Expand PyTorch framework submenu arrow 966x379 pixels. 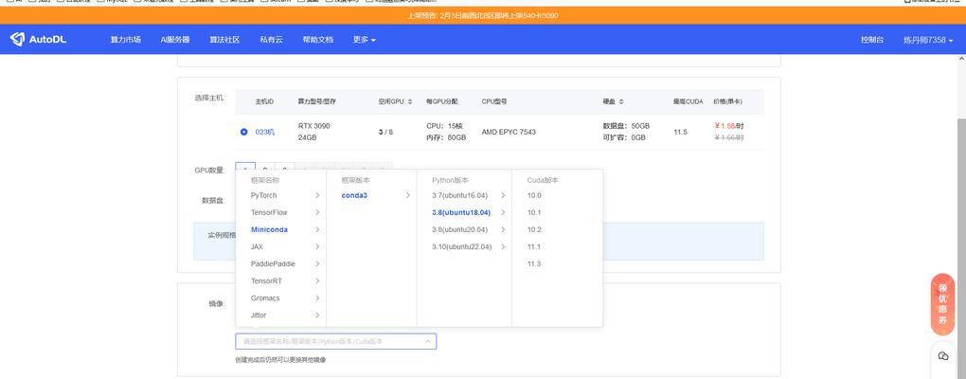pos(317,195)
